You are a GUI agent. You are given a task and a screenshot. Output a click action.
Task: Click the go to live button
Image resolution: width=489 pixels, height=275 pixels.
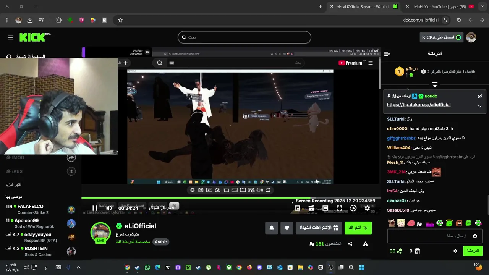tap(160, 208)
